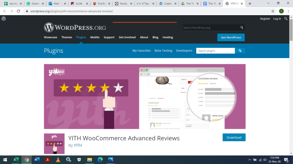Open the Themes menu item
Image resolution: width=293 pixels, height=164 pixels.
click(x=66, y=37)
